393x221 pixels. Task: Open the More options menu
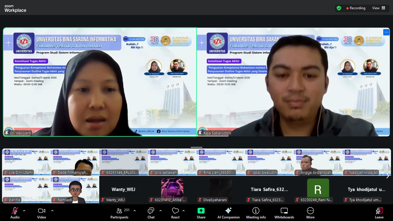coord(310,213)
